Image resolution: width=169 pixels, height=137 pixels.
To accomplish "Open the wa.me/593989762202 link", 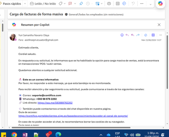I will (x=55, y=103).
